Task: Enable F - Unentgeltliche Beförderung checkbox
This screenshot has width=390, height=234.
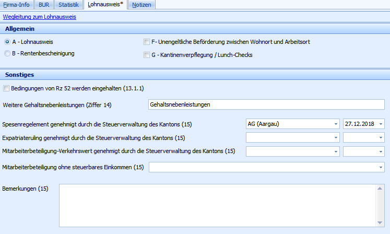Action: coord(147,42)
